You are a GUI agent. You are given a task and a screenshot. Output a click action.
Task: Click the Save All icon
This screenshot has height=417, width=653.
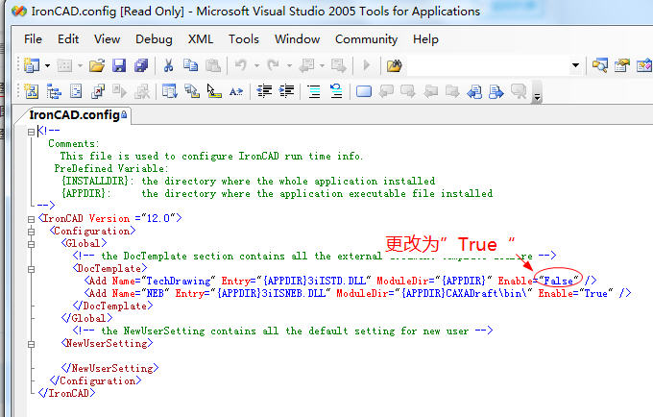(141, 65)
